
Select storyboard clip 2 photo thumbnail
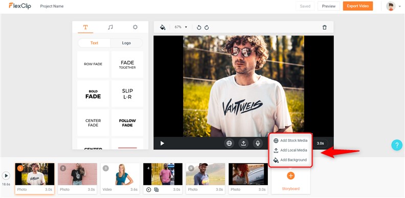[78, 174]
